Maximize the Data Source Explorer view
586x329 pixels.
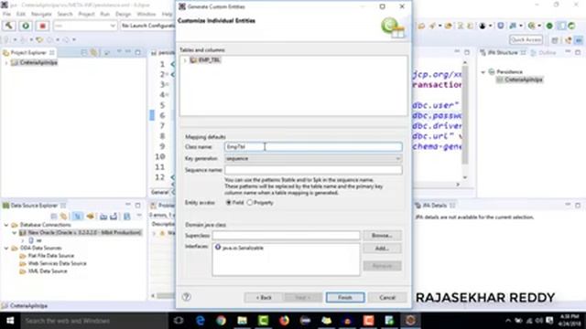coord(138,205)
